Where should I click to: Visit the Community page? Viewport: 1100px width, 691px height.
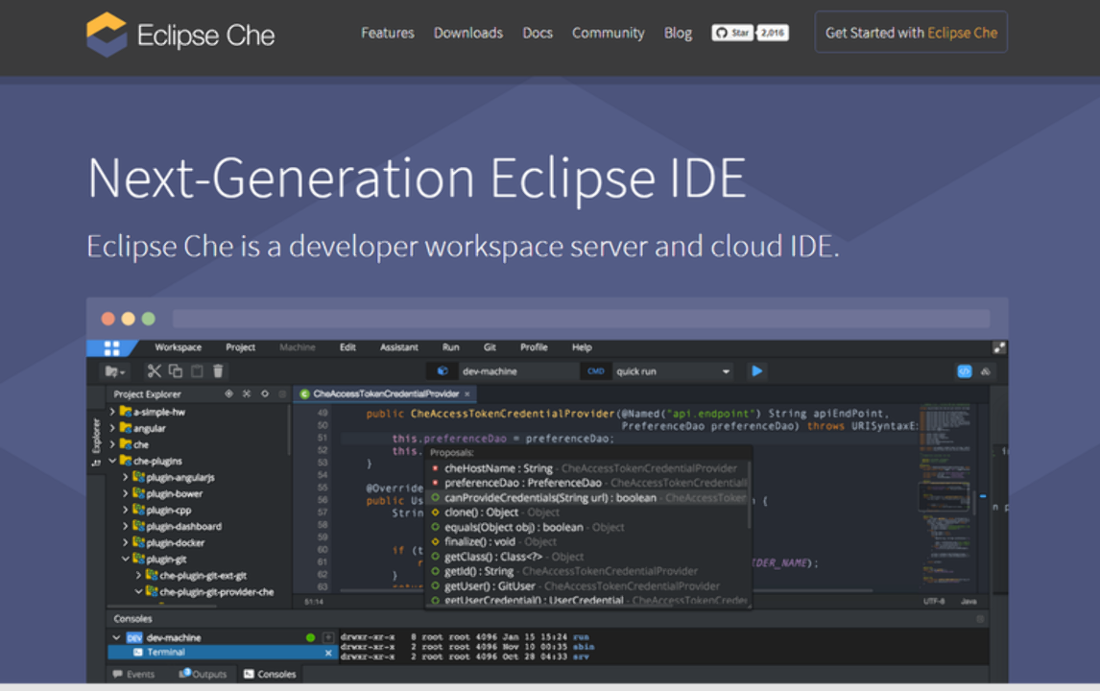click(609, 33)
